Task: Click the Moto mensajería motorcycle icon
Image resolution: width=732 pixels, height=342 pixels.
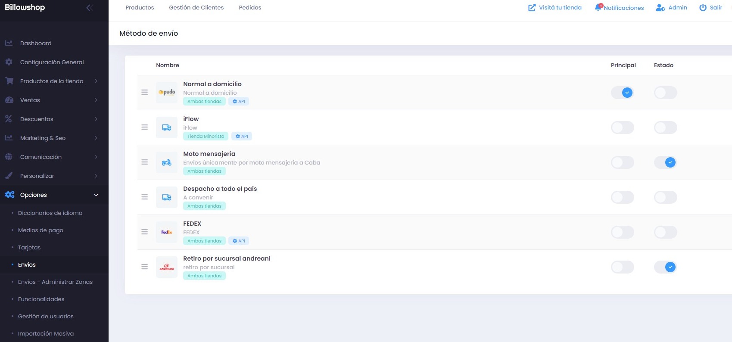Action: (x=167, y=162)
